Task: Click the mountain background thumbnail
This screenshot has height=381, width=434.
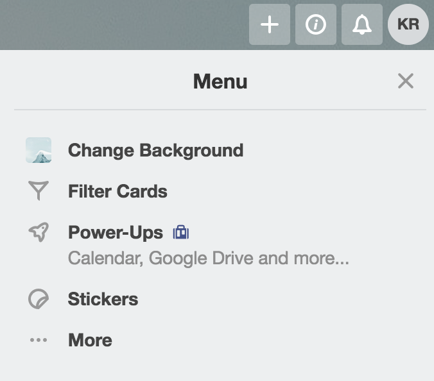Action: point(39,150)
